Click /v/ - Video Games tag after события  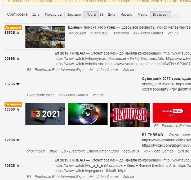coord(159,151)
